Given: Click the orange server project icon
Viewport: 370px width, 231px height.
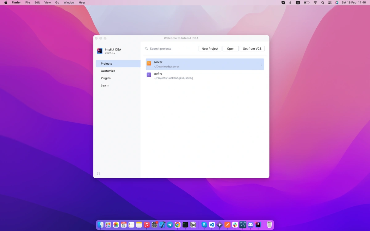Looking at the screenshot, I should click(149, 63).
